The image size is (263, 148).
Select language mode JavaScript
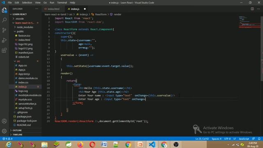click(x=244, y=139)
